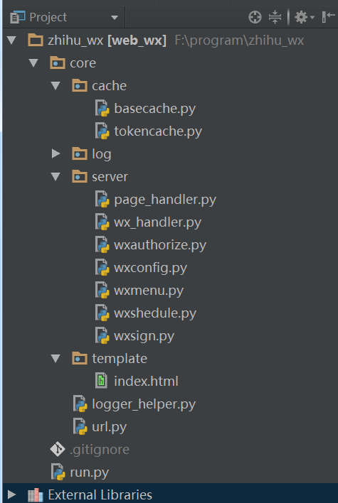Select basecache.py file name
The image size is (338, 503).
pos(155,109)
